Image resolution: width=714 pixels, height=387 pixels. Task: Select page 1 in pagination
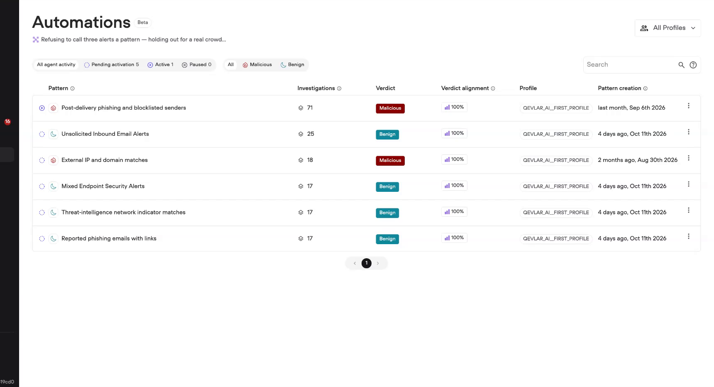pos(367,263)
